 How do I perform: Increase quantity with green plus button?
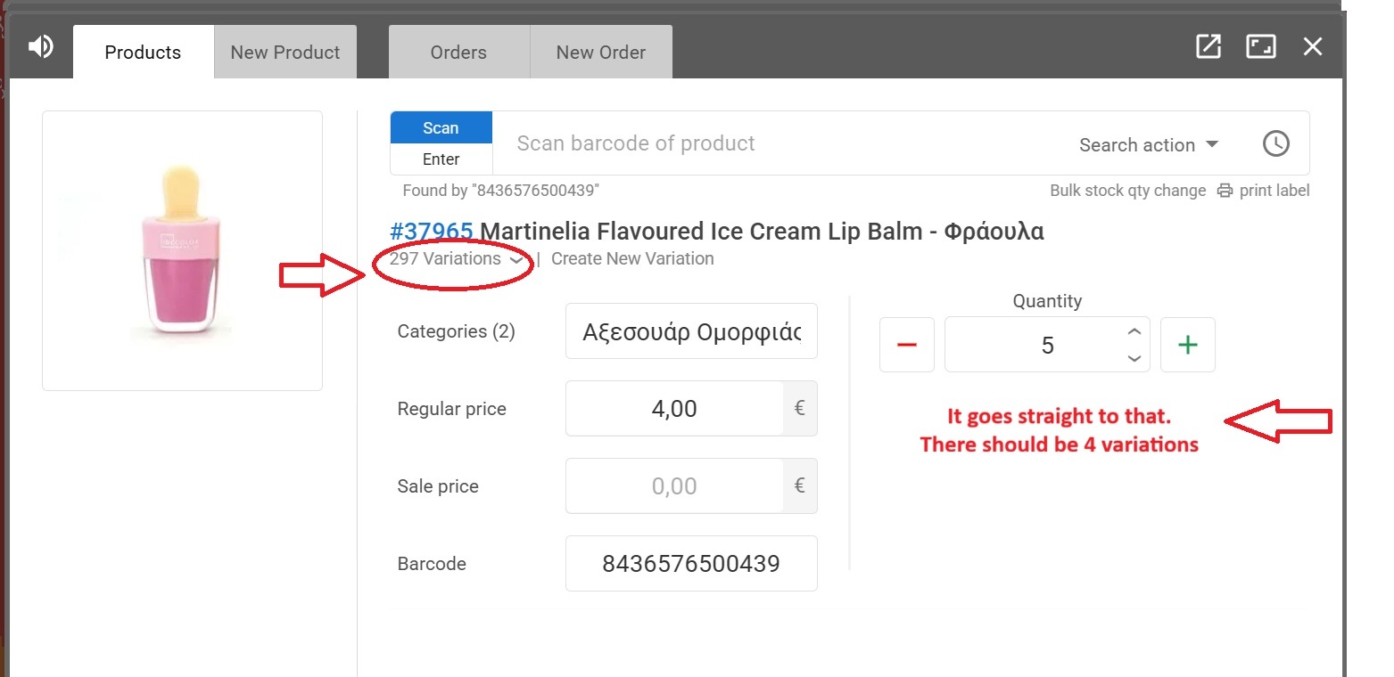point(1187,345)
